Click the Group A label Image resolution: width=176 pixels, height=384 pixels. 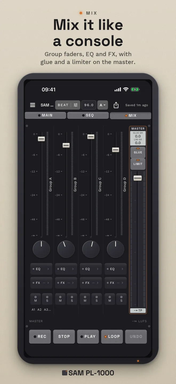pyautogui.click(x=50, y=184)
